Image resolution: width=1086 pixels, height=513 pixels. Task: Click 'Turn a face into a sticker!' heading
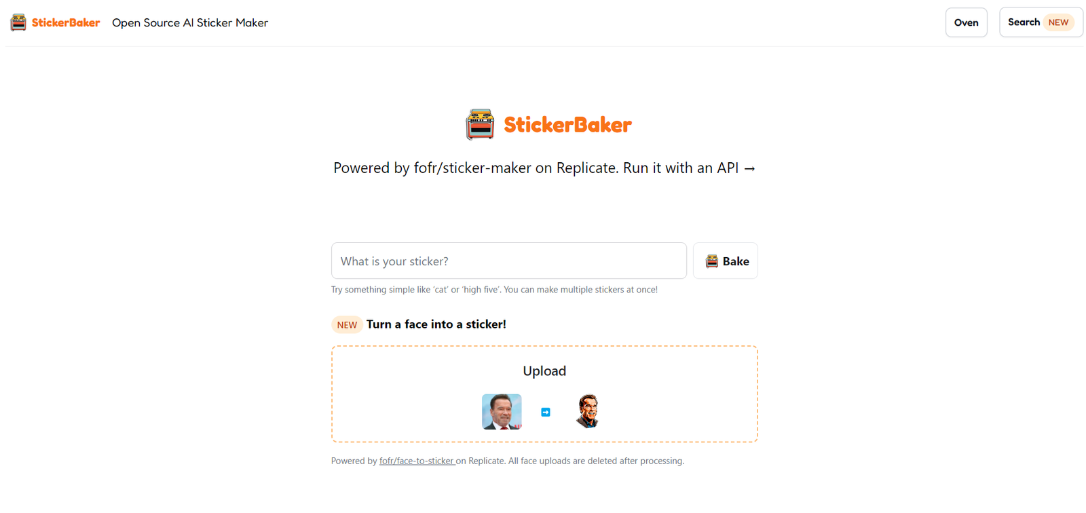[436, 324]
